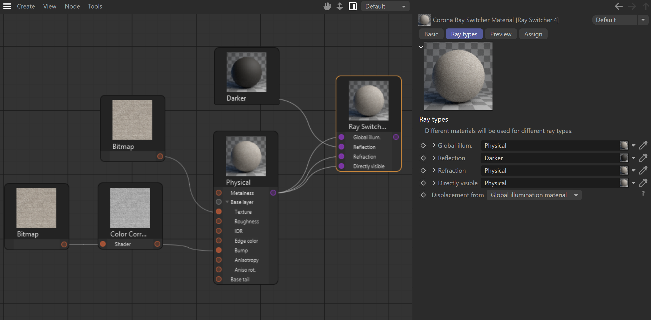Open Displacement from Global illumination material dropdown
Screen dimensions: 651x320
tap(534, 195)
